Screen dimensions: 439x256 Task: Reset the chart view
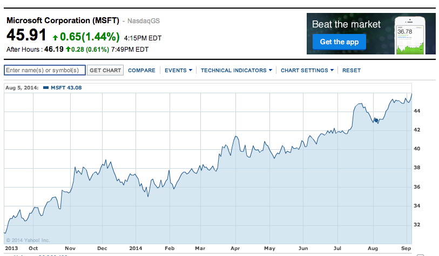point(351,71)
